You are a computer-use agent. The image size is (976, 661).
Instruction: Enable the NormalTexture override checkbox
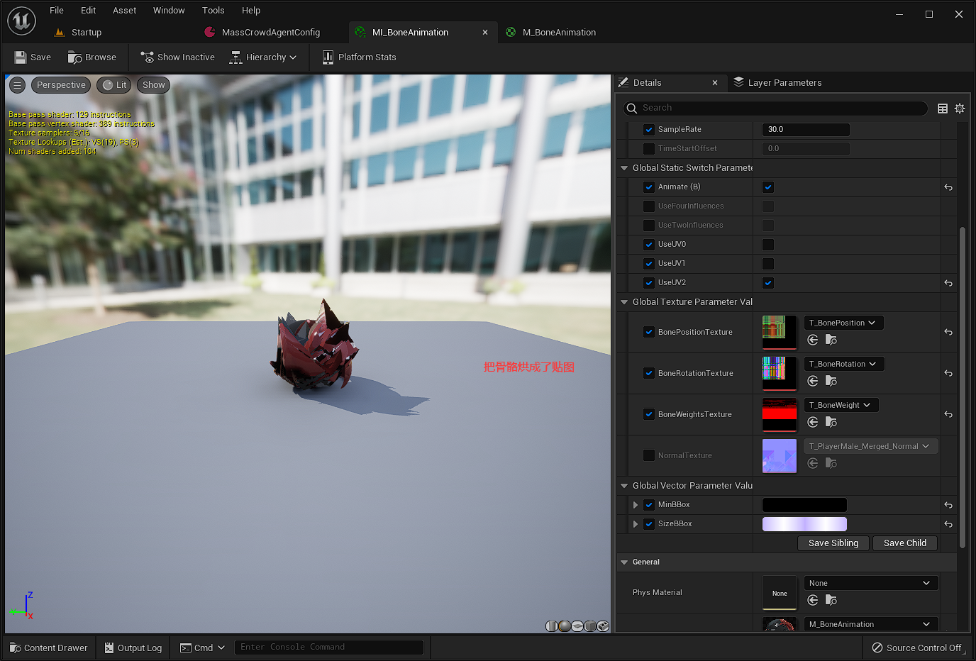(x=649, y=455)
